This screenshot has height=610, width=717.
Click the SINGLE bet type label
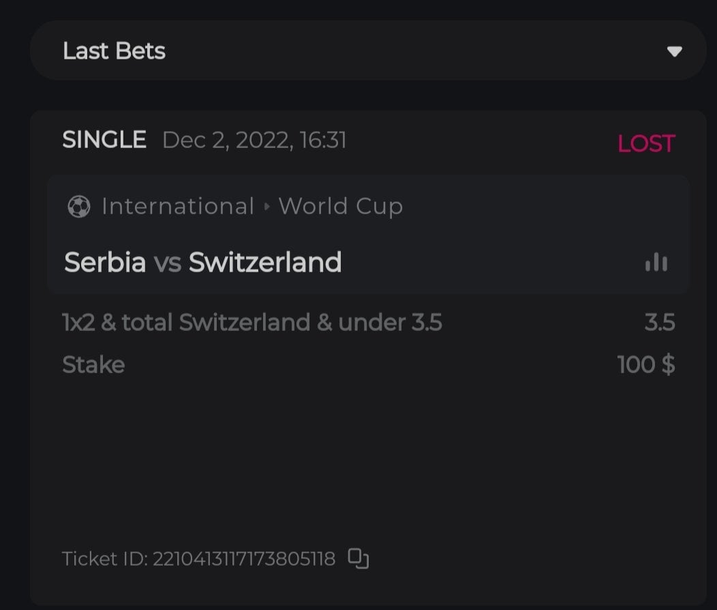tap(104, 140)
